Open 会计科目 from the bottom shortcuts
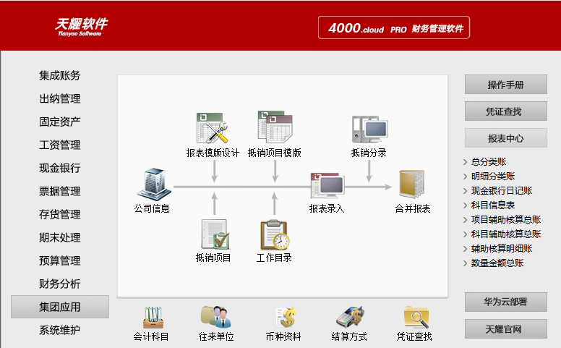561x348 pixels. coord(151,317)
